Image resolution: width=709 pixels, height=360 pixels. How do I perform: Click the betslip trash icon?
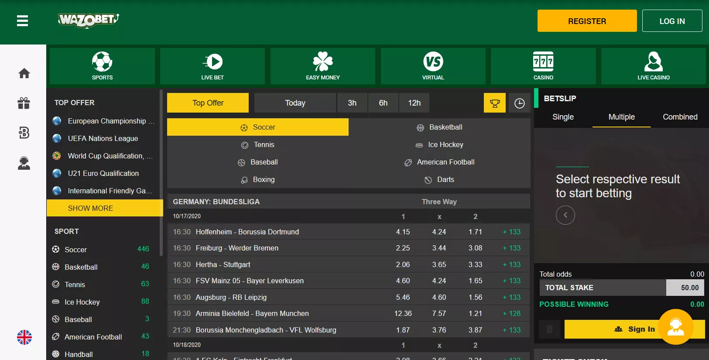(550, 329)
